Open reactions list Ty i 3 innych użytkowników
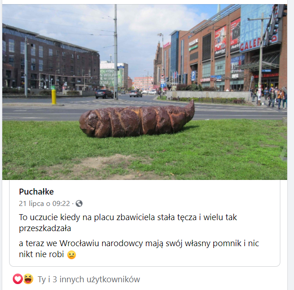The height and width of the screenshot is (290, 294). pos(89,279)
